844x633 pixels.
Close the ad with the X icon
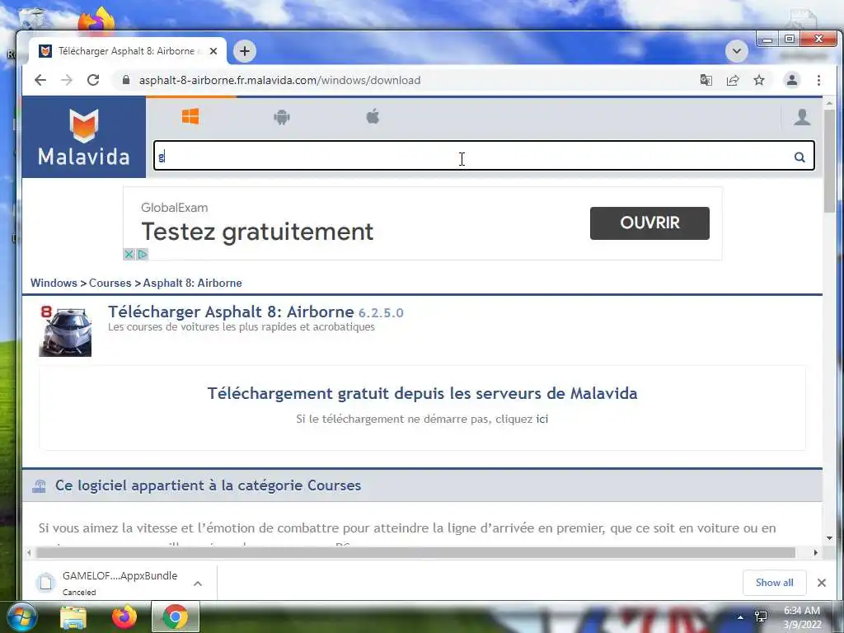(x=129, y=254)
